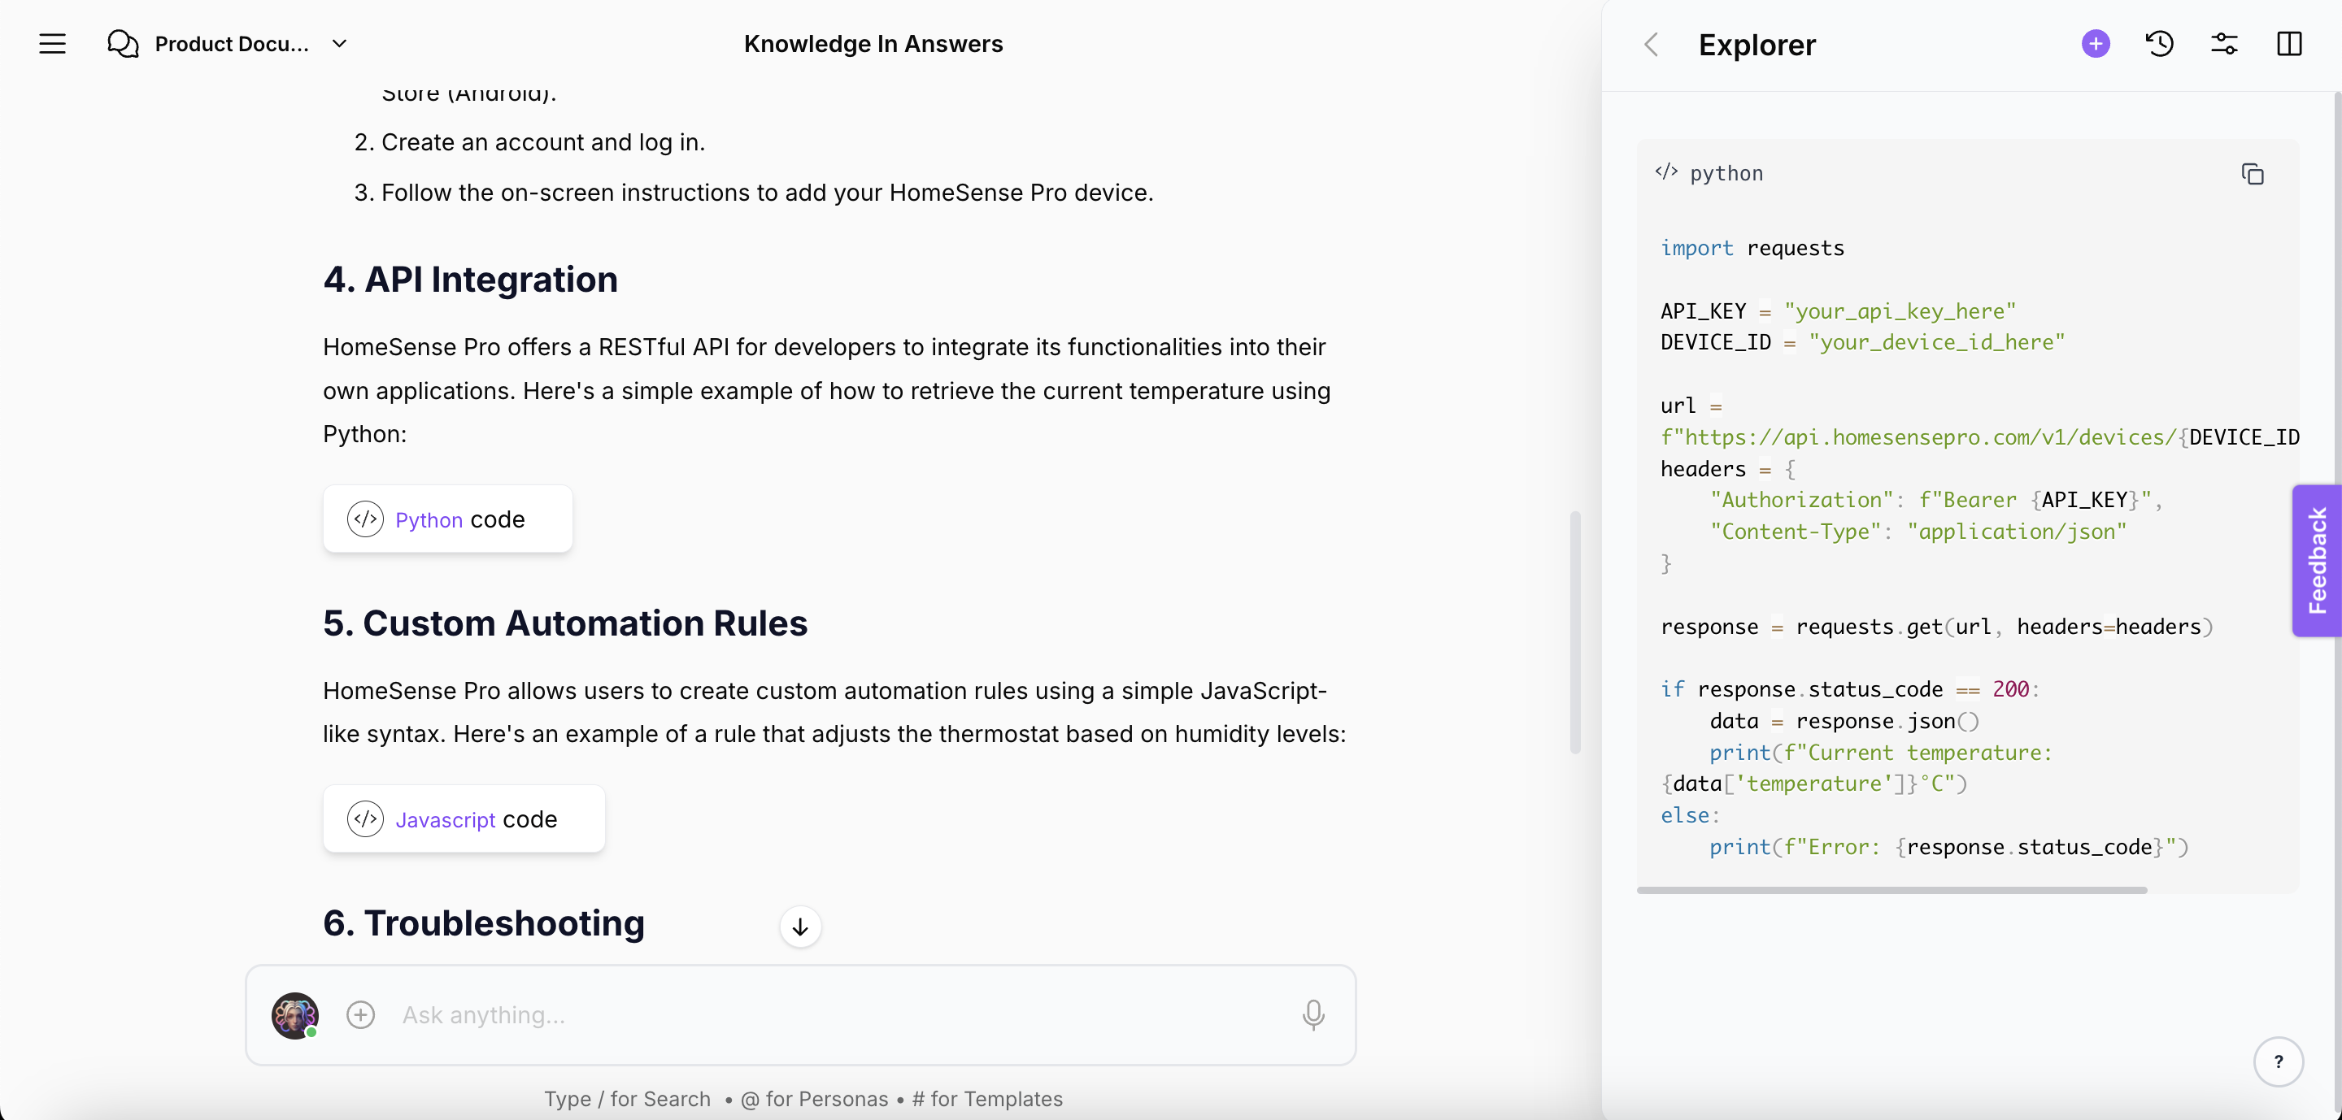Click the 4. API Integration heading
2342x1120 pixels.
tap(470, 280)
